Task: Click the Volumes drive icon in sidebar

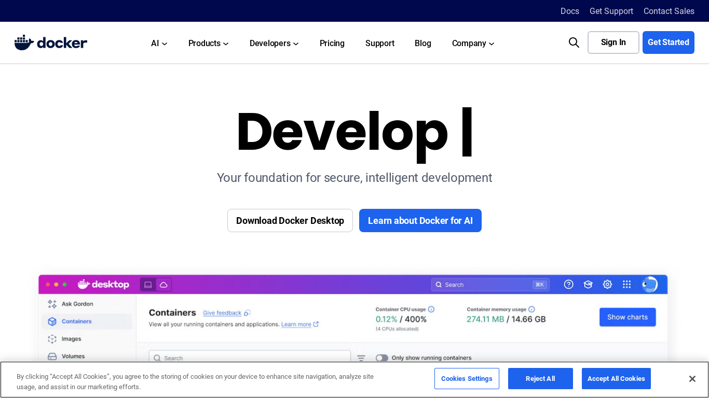Action: click(x=52, y=356)
